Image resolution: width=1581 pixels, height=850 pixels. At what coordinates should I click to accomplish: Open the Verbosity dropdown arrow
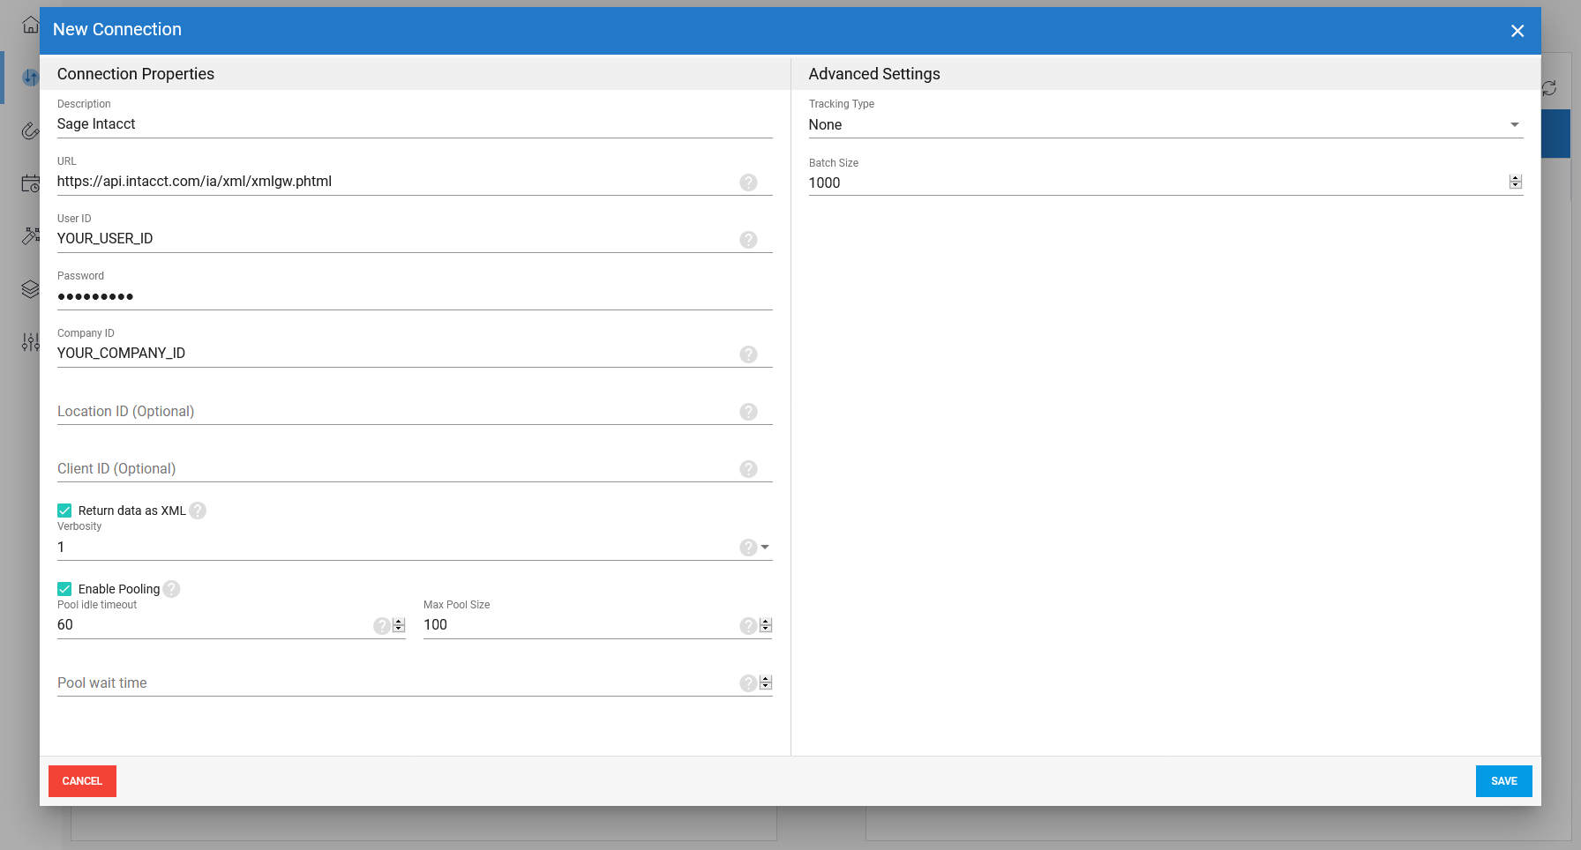click(x=765, y=548)
